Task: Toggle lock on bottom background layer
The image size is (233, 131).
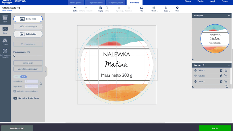Action: (x=226, y=86)
